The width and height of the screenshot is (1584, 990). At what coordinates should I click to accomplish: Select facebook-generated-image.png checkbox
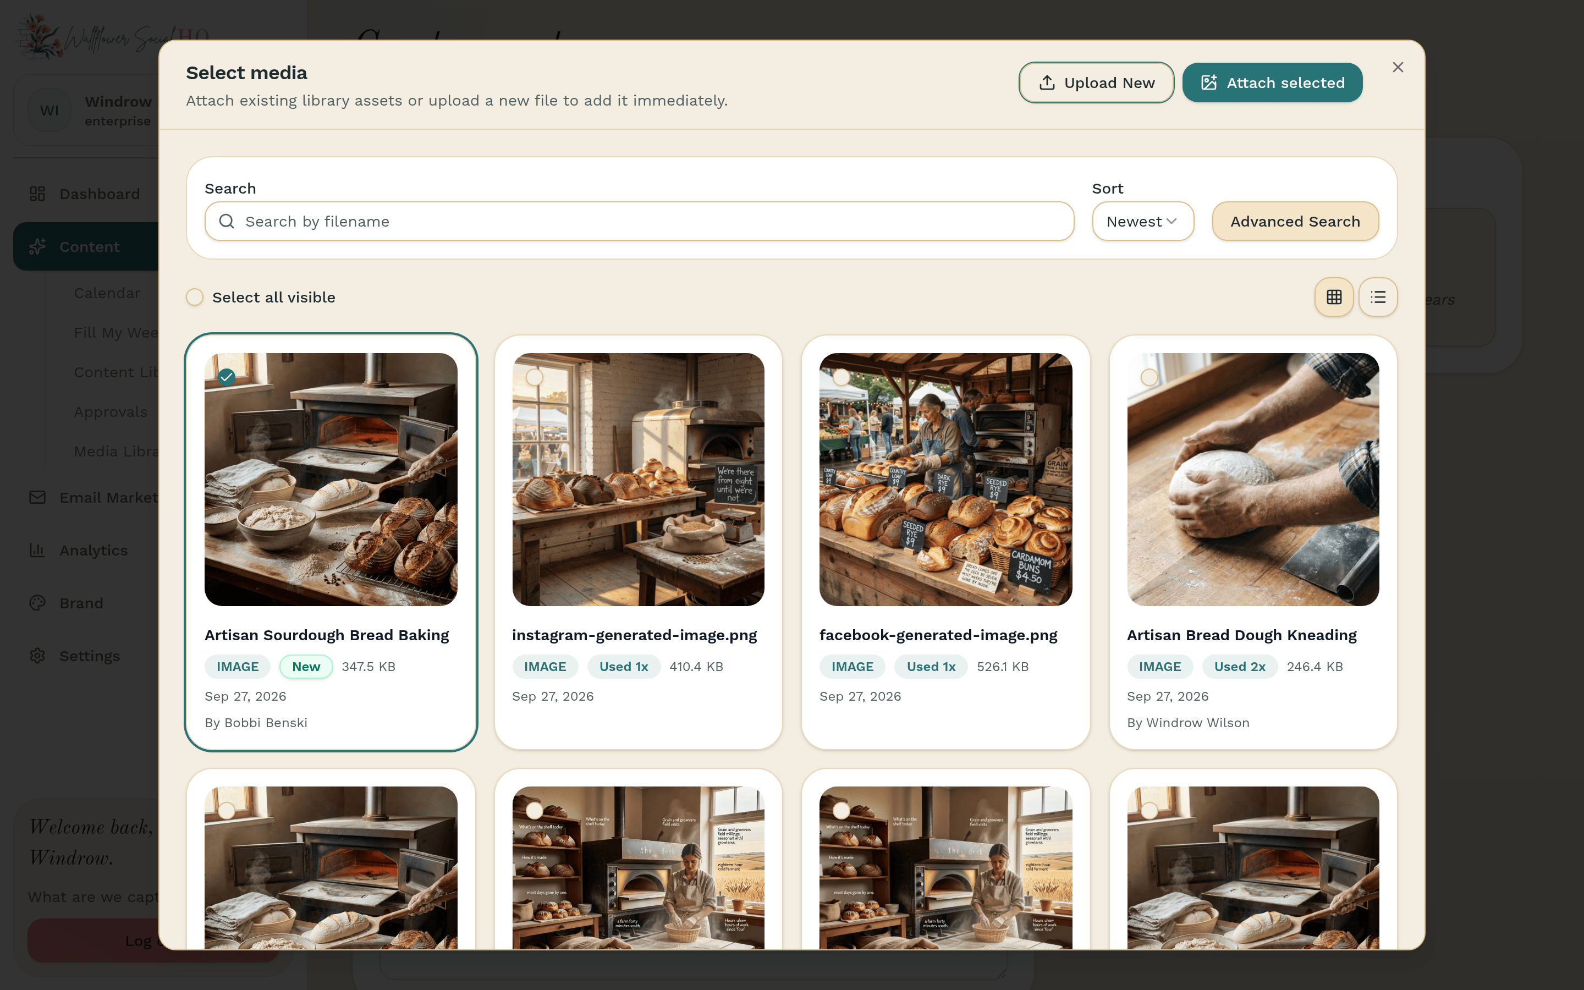point(842,377)
